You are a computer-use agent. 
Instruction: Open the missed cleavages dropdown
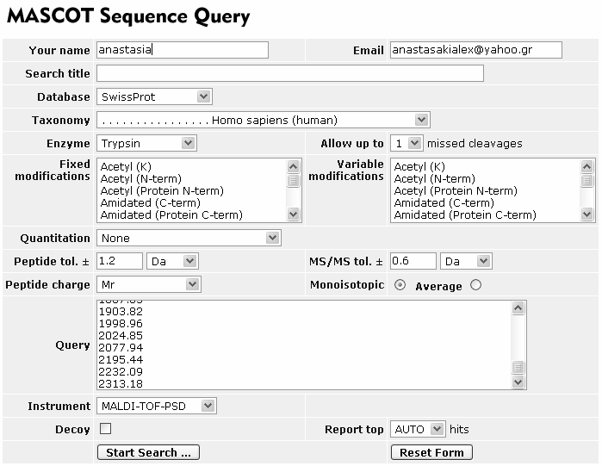[407, 143]
